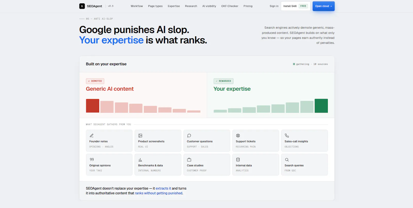Click the DEMOTED badge
Screen dimensions: 413x208
95,81
